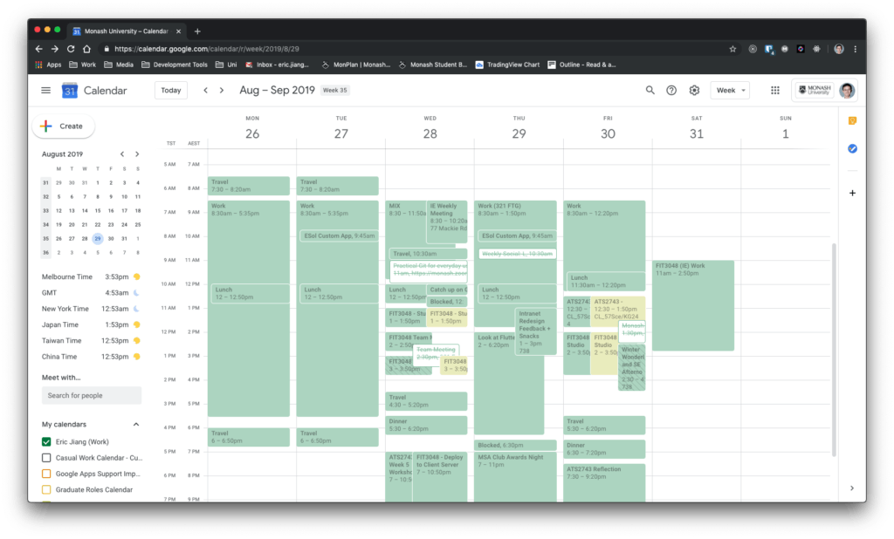
Task: Click Monash University logo badge
Action: pos(815,90)
